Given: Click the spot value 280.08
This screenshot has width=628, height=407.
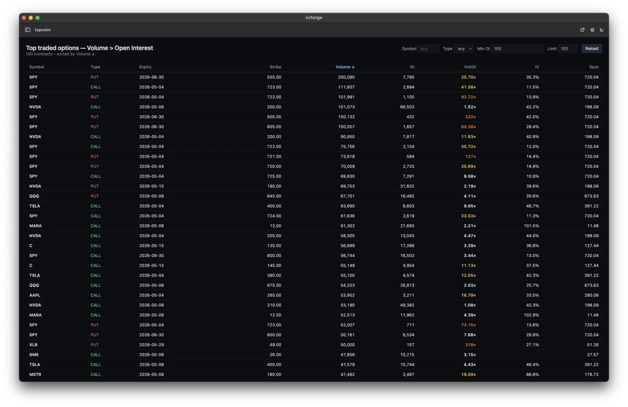Looking at the screenshot, I should [x=591, y=295].
